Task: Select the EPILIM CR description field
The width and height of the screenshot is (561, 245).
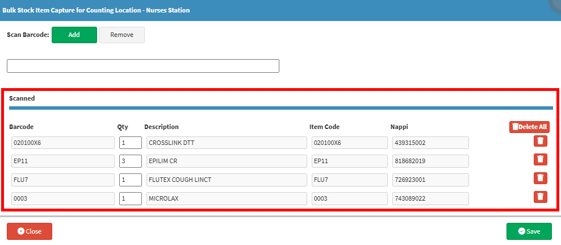Action: click(x=227, y=161)
